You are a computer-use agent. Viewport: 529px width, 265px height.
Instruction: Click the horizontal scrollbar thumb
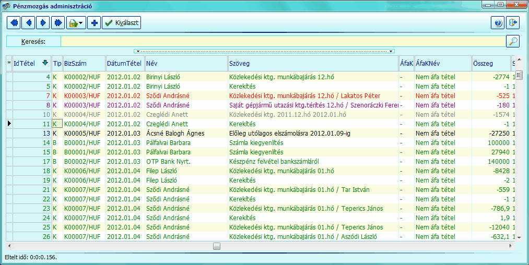pyautogui.click(x=217, y=246)
